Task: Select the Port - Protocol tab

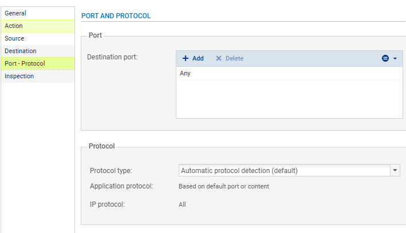Action: [x=25, y=63]
